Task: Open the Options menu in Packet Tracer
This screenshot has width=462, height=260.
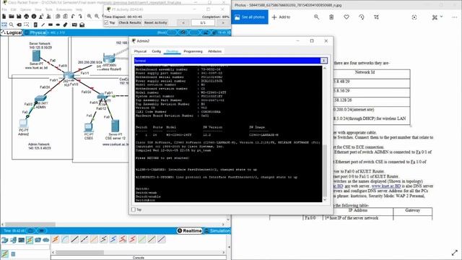Action: coord(26,9)
